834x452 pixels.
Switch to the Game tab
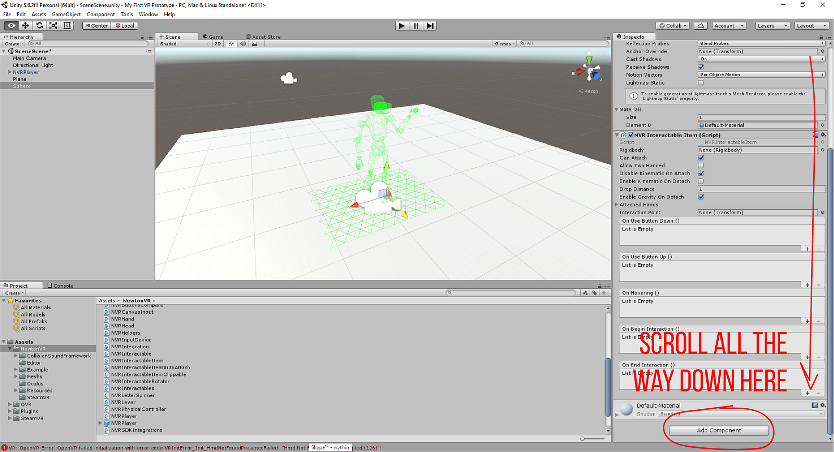click(x=213, y=37)
